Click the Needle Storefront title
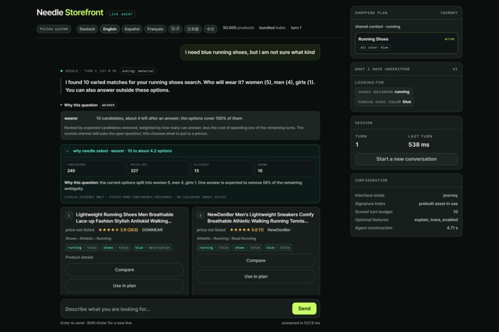 pos(70,13)
